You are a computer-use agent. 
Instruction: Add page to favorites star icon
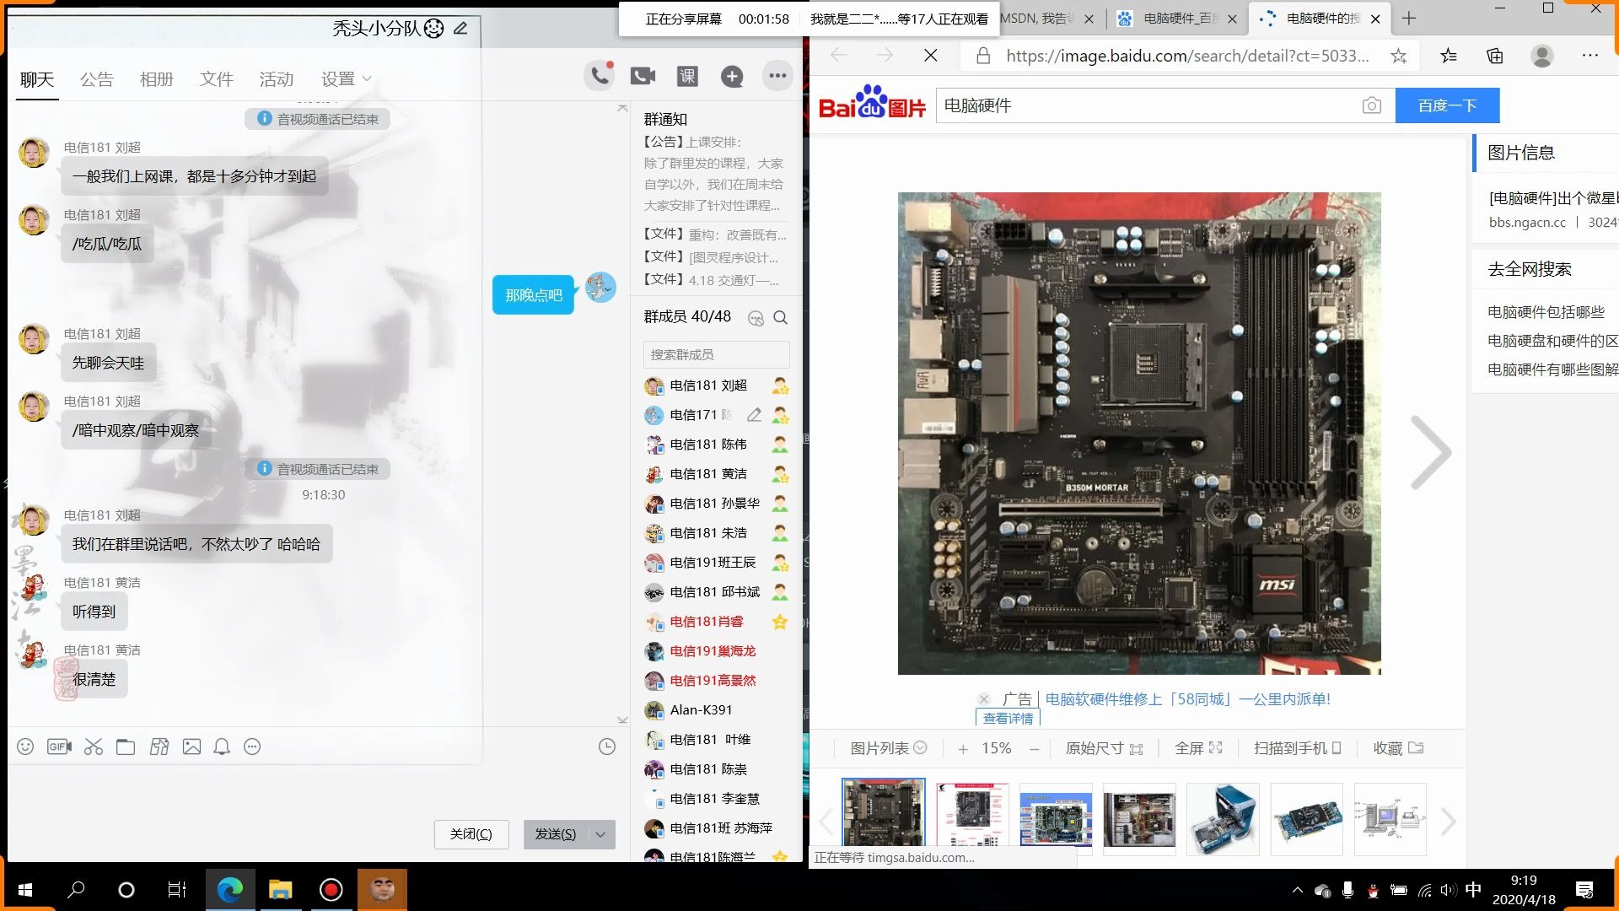pos(1398,56)
